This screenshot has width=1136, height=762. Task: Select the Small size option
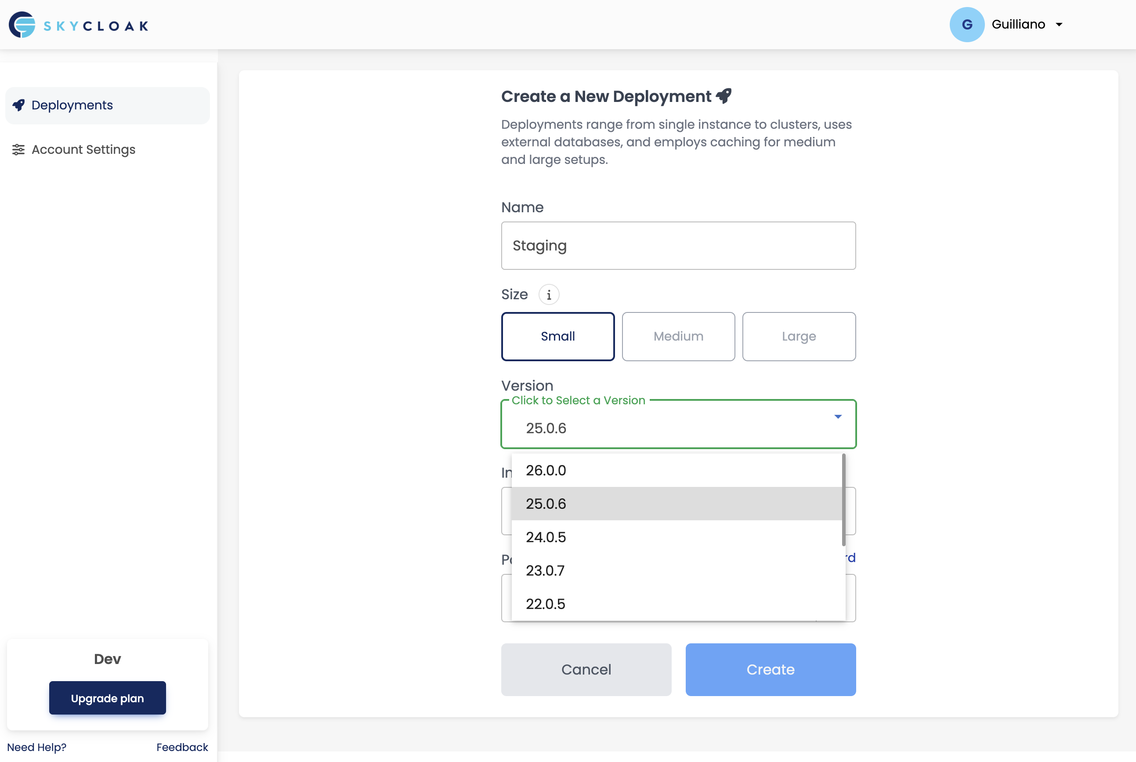557,336
